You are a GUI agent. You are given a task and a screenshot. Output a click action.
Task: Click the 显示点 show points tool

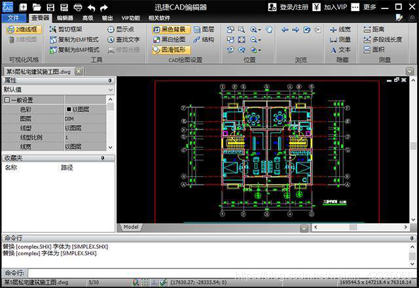120,29
